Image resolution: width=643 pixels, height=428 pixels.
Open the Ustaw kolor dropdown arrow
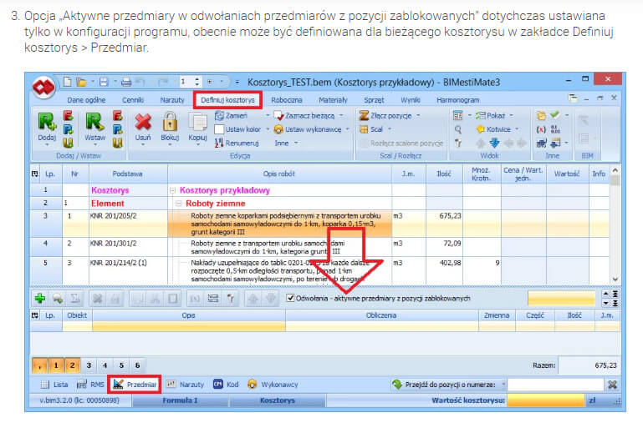tap(268, 129)
